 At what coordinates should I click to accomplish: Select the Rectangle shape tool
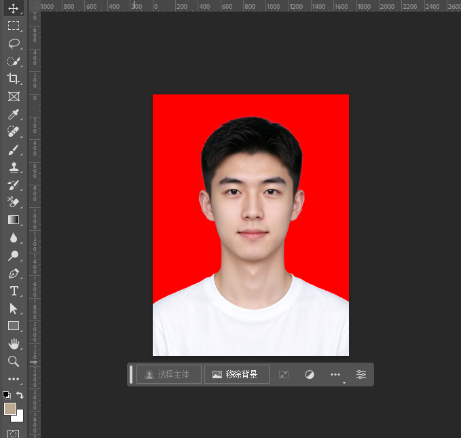14,326
